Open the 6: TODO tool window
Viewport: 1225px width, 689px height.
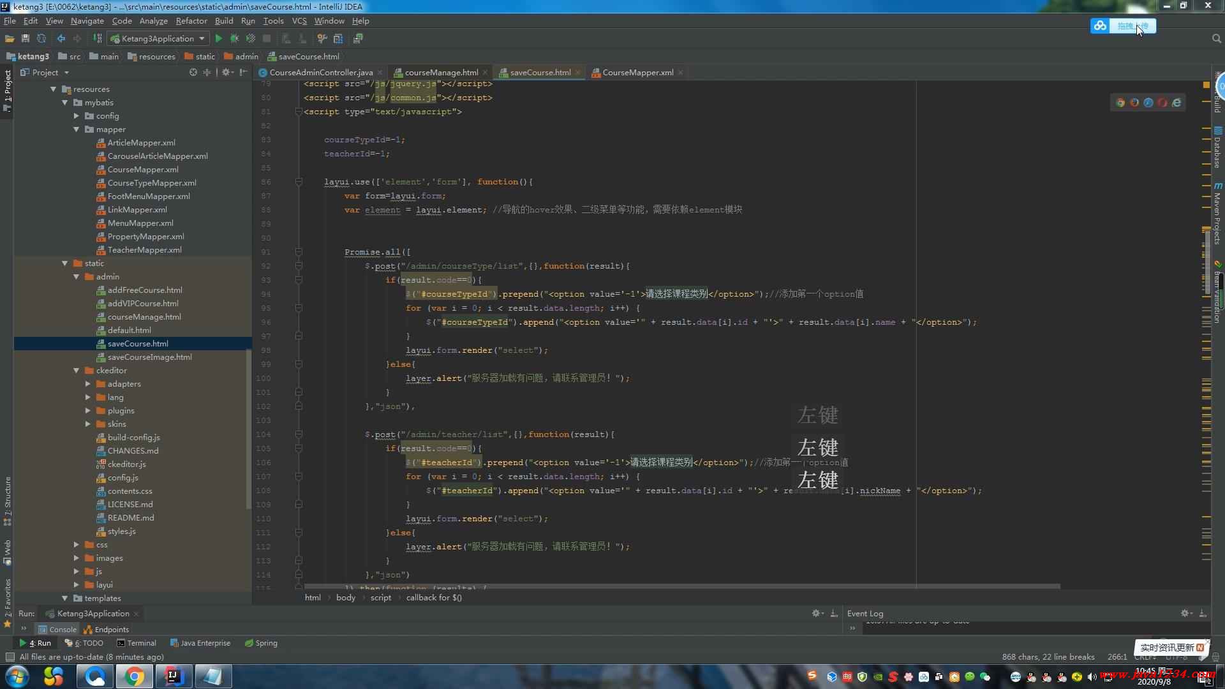[x=84, y=643]
